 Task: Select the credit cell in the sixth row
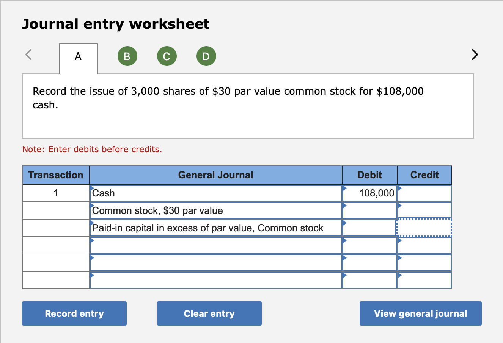click(424, 280)
